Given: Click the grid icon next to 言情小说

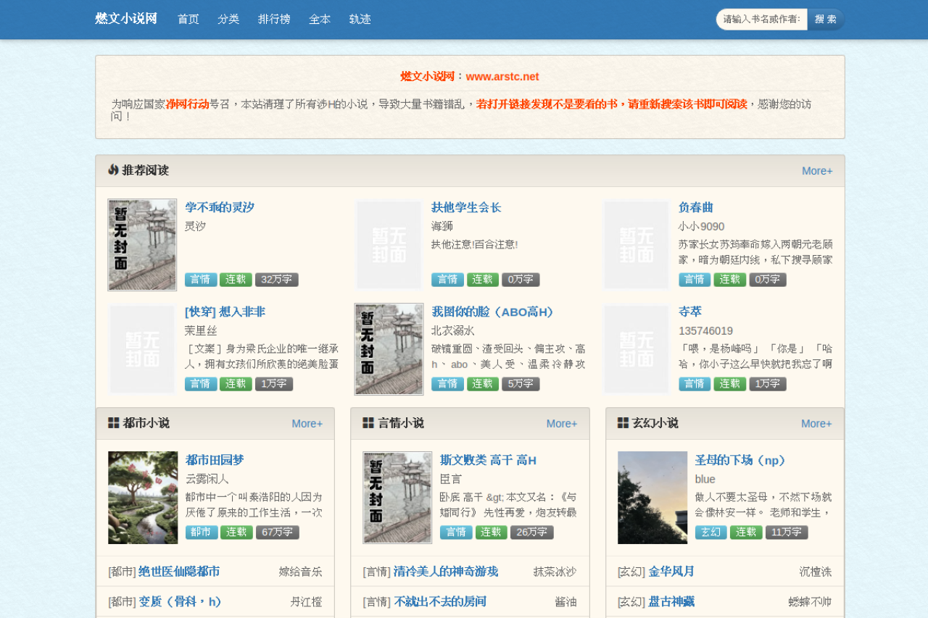Looking at the screenshot, I should click(368, 423).
